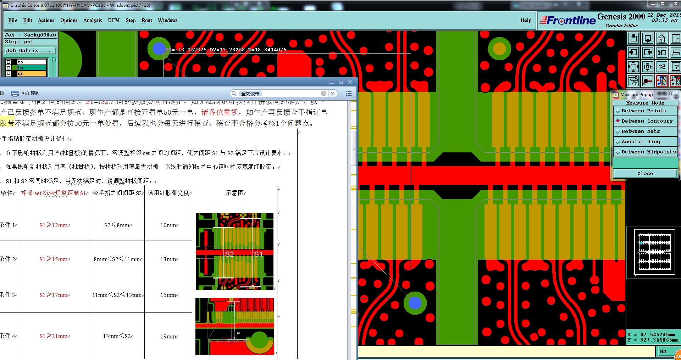Clear the search field with the X icon
Viewport: 681px width, 360px height.
click(x=323, y=94)
